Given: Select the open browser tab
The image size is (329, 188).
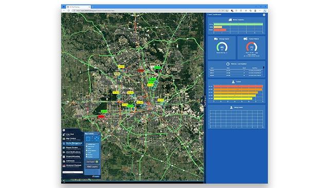Looking at the screenshot, I should pyautogui.click(x=79, y=7).
